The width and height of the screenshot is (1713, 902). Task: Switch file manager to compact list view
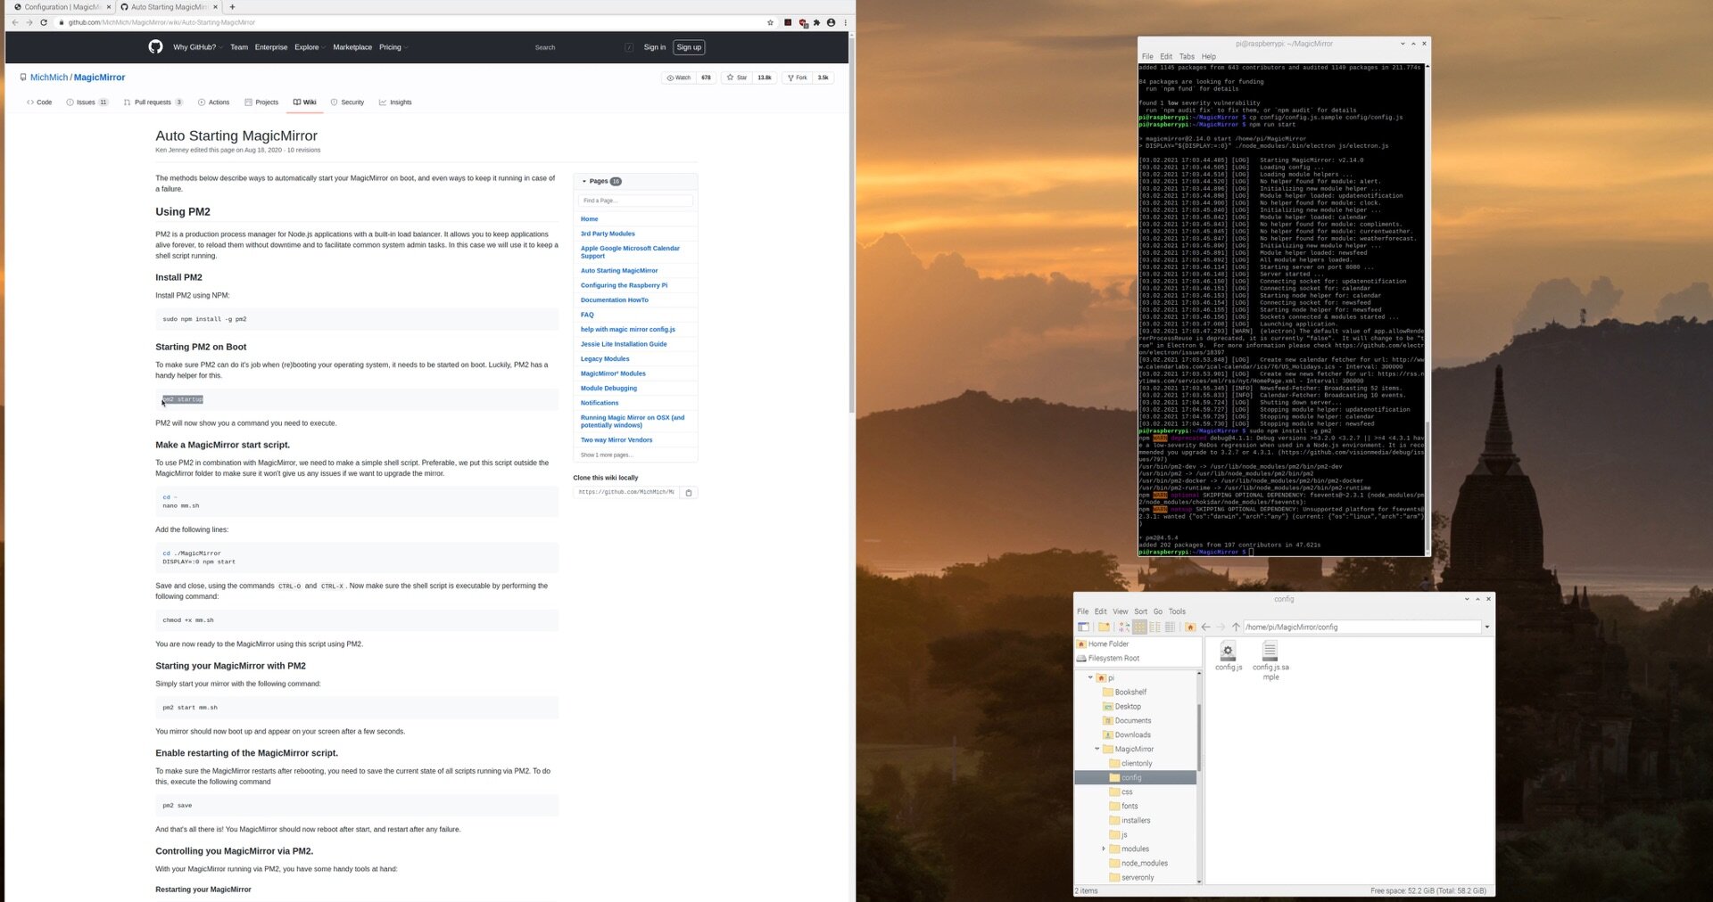[x=1154, y=627]
